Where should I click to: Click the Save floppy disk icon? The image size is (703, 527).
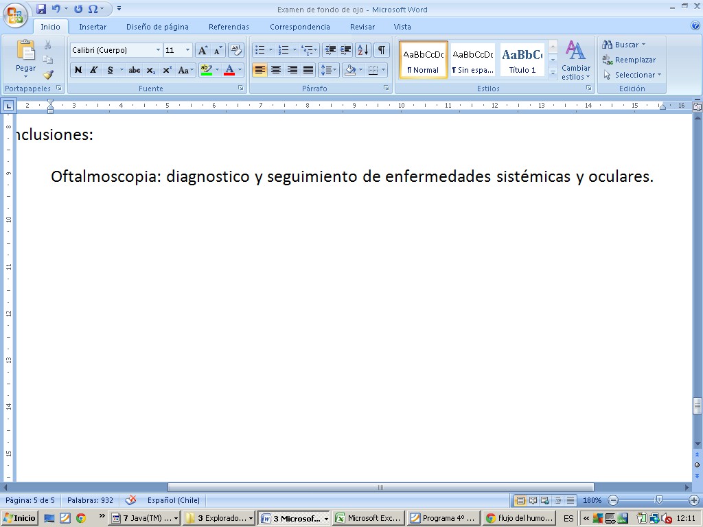(x=41, y=9)
